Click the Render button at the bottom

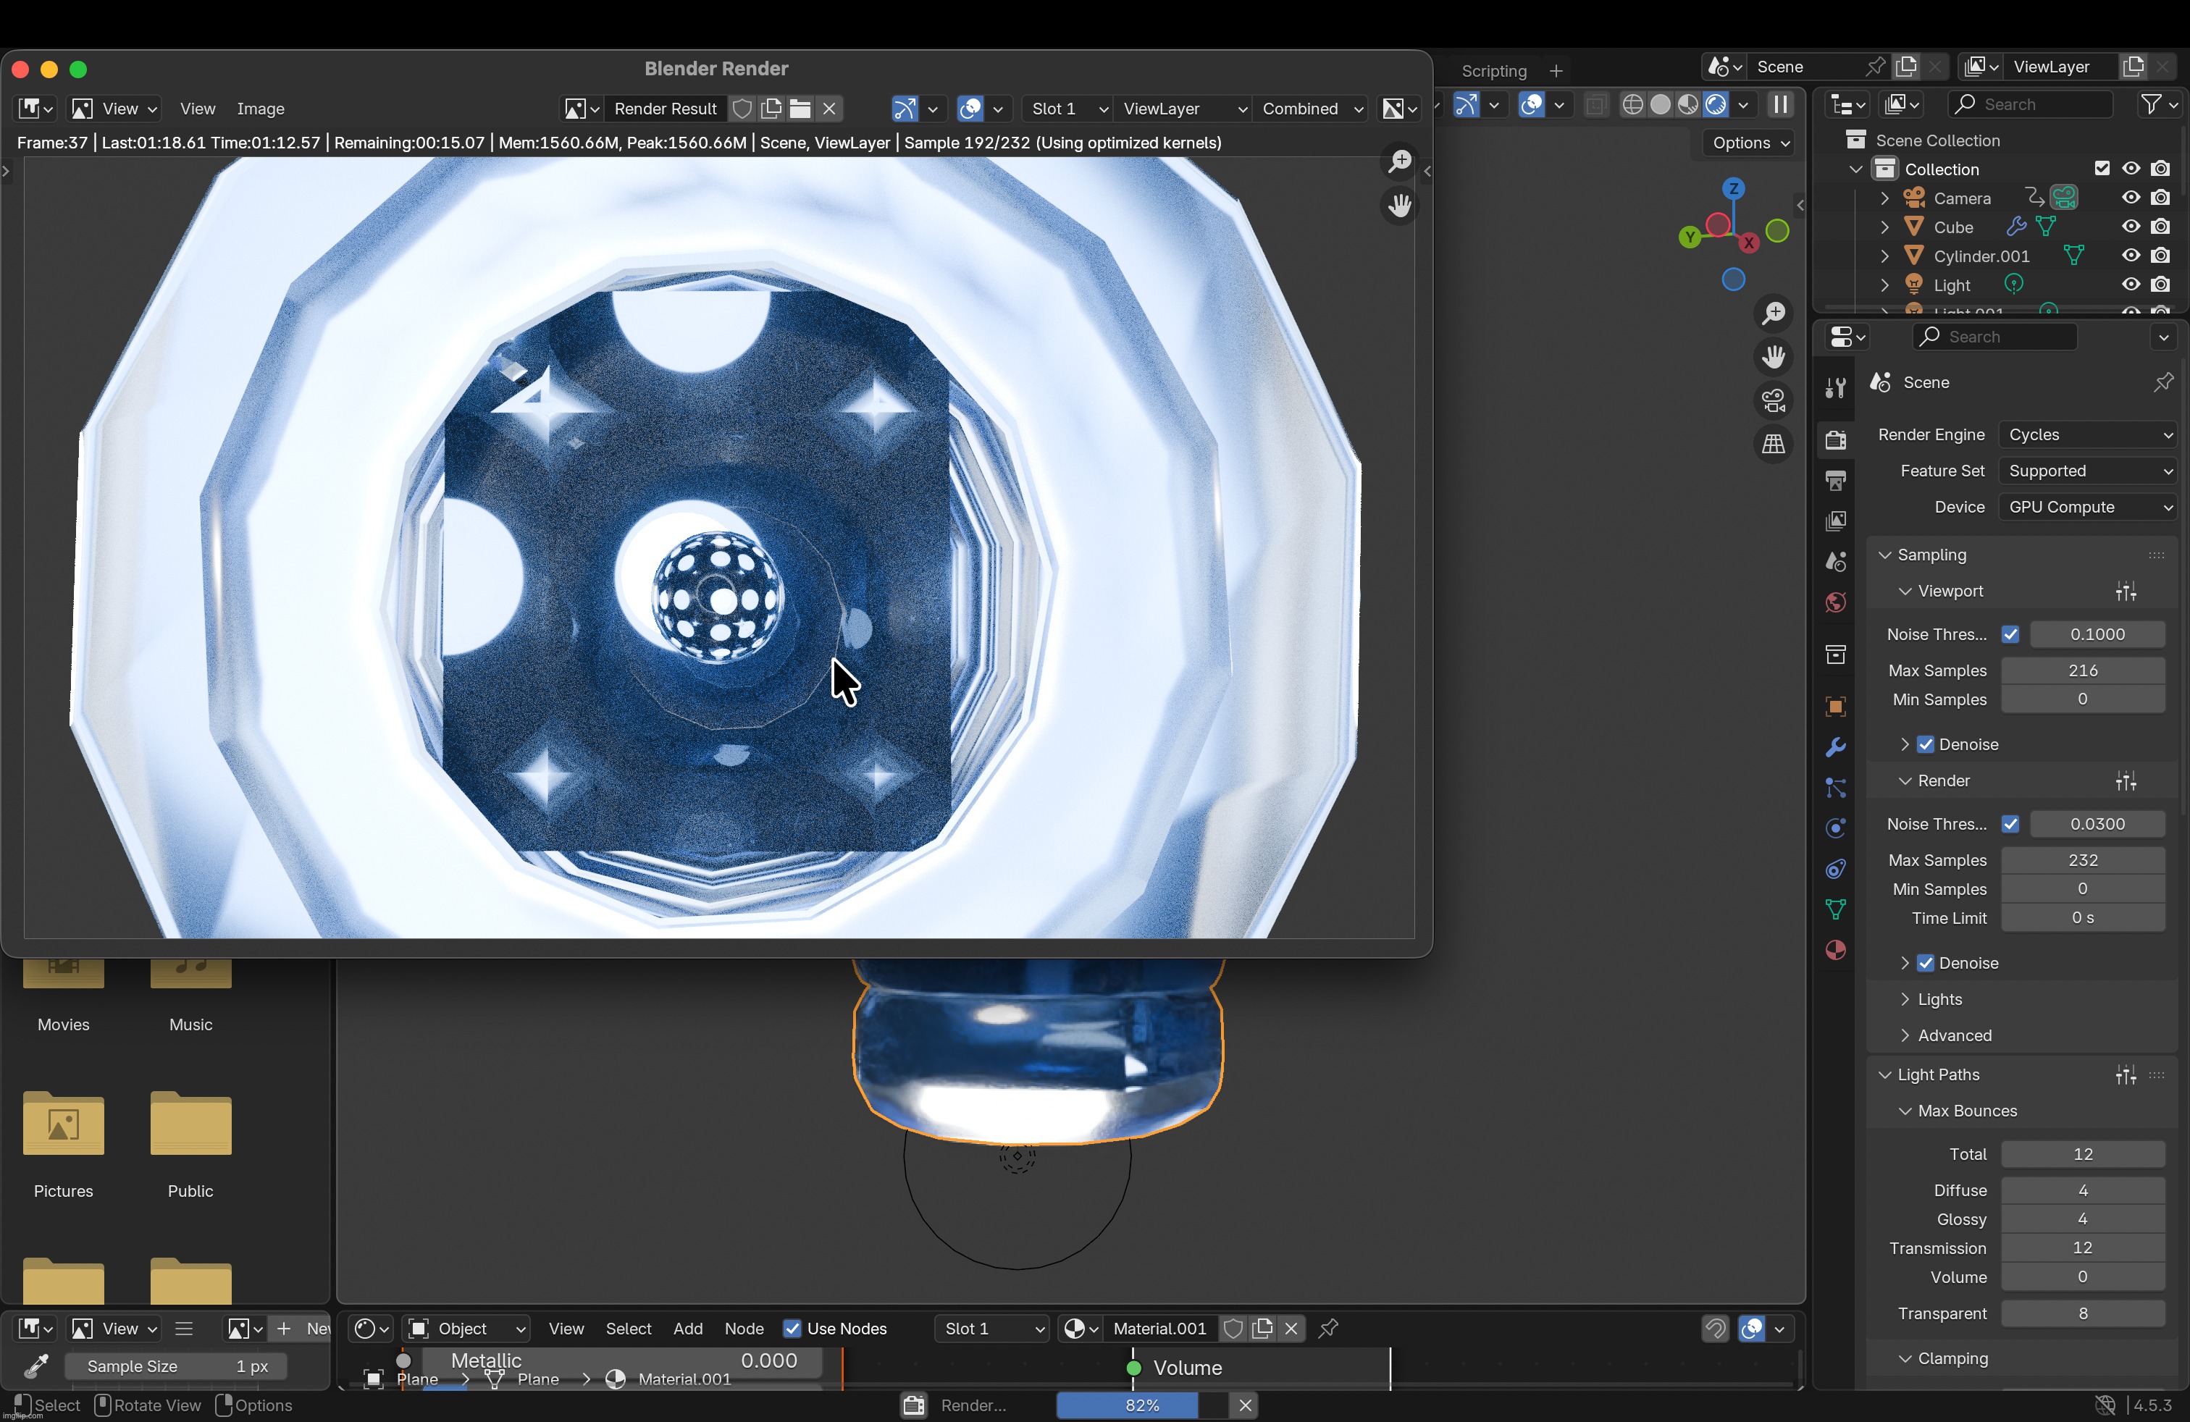(x=973, y=1405)
